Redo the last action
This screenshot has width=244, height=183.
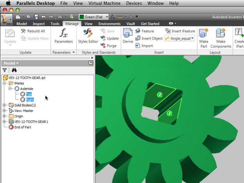51,17
